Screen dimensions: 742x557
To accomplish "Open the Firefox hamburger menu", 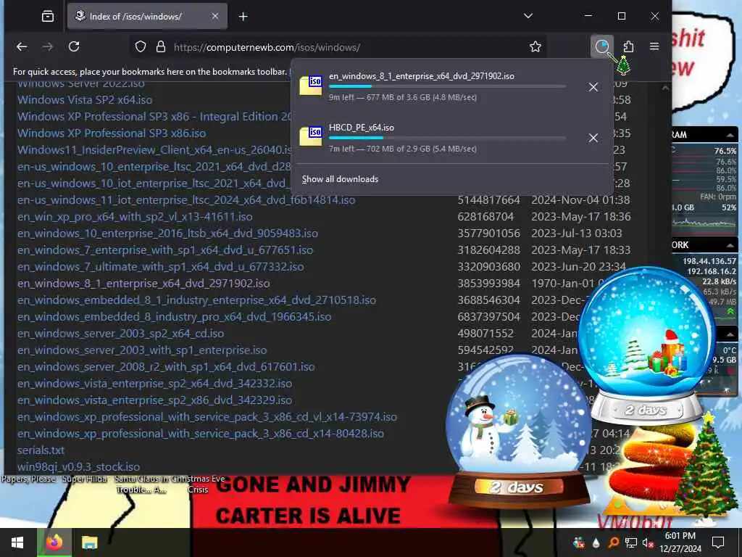I will [654, 46].
